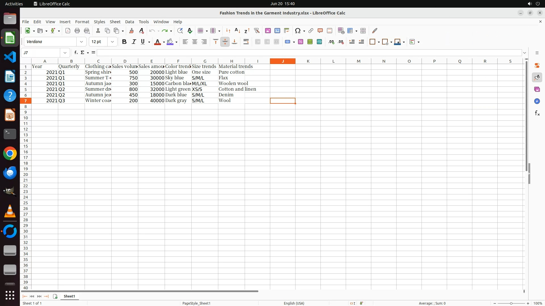545x306 pixels.
Task: Expand the Verdana font name dropdown
Action: pos(81,42)
